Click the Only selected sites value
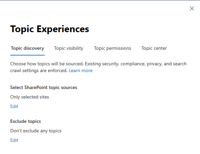This screenshot has height=154, width=200. click(x=29, y=97)
